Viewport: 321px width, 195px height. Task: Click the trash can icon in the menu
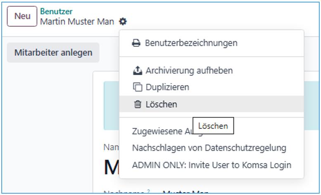[138, 105]
